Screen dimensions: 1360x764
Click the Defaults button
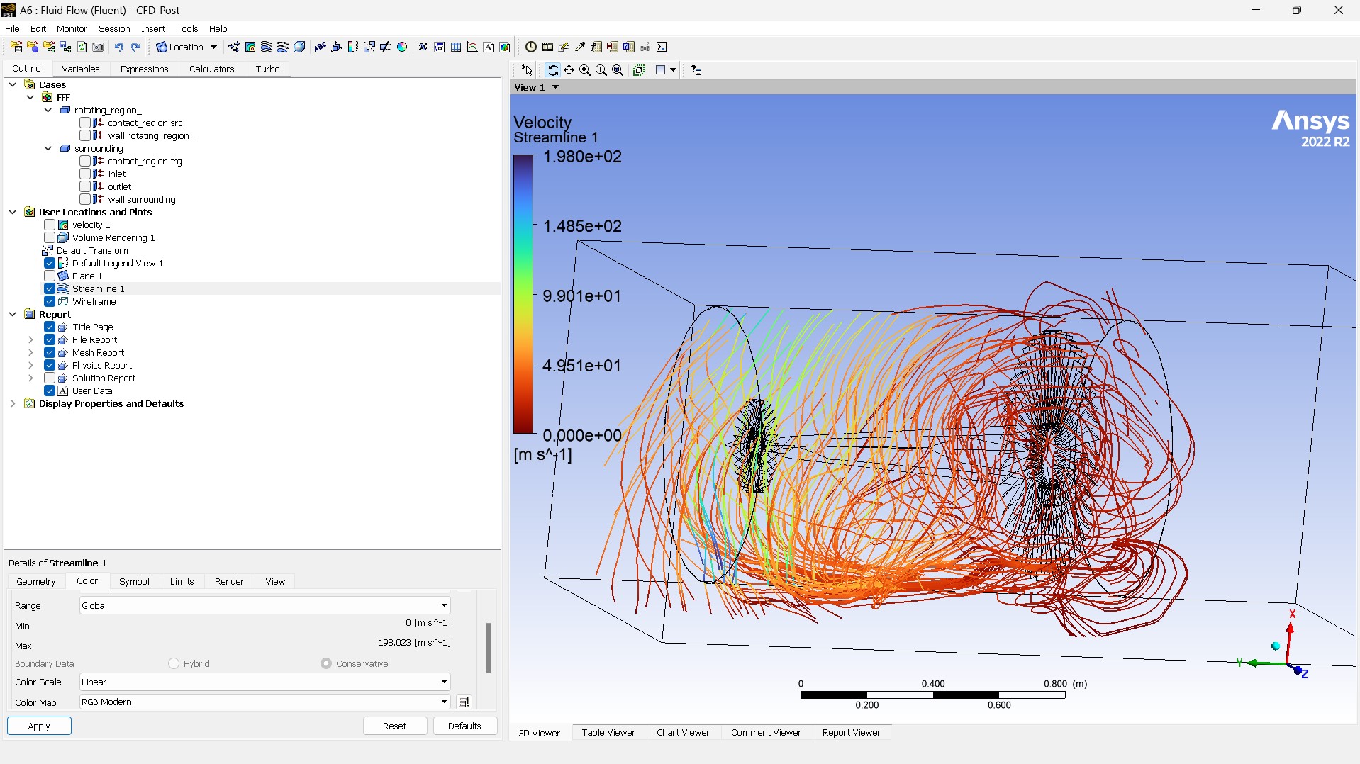tap(464, 726)
